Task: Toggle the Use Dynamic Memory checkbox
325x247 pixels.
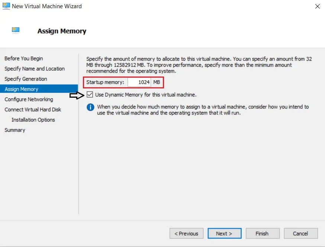Action: (x=90, y=95)
